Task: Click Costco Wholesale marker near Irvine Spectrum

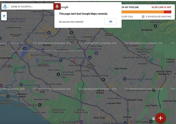Action: pyautogui.click(x=89, y=57)
